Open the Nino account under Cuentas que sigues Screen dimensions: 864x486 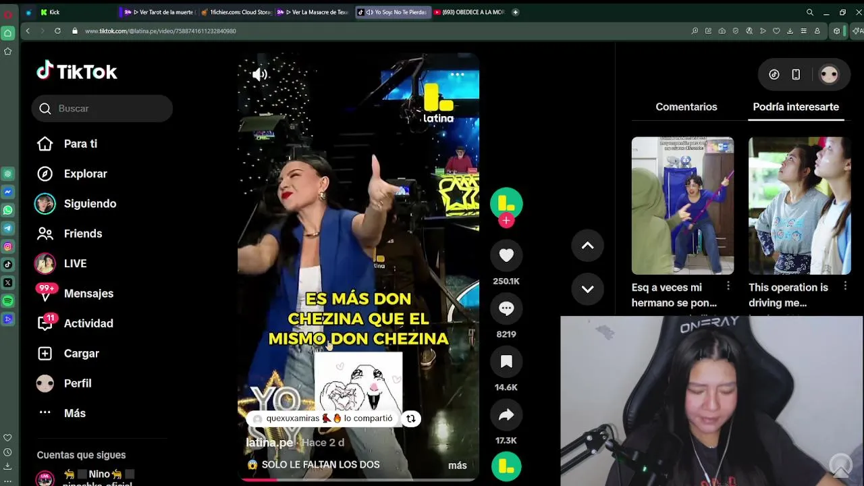(84, 477)
